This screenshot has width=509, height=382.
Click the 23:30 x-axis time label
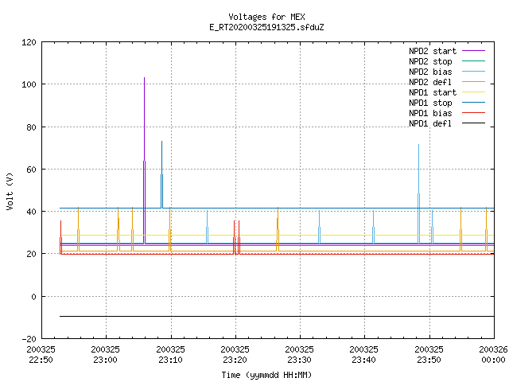[x=299, y=360]
